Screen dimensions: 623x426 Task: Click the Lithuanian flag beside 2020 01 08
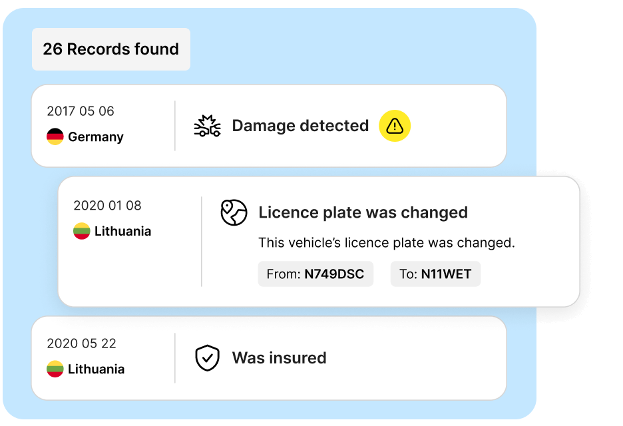[82, 232]
